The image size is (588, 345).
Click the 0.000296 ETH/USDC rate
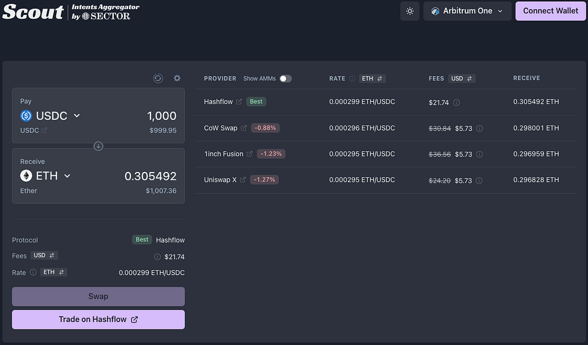tap(362, 128)
